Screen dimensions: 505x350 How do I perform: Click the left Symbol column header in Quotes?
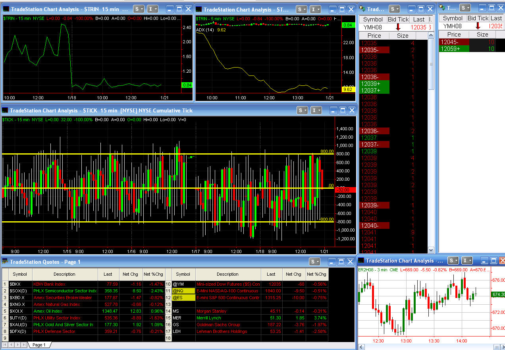pyautogui.click(x=20, y=274)
